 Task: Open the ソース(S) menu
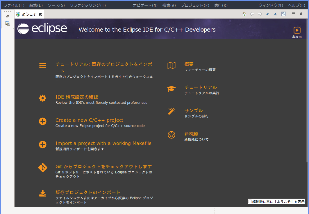pos(56,5)
